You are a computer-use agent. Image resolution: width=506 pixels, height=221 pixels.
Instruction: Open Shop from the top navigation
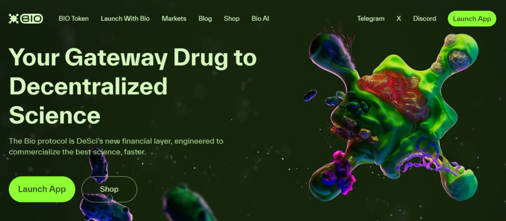click(x=232, y=19)
